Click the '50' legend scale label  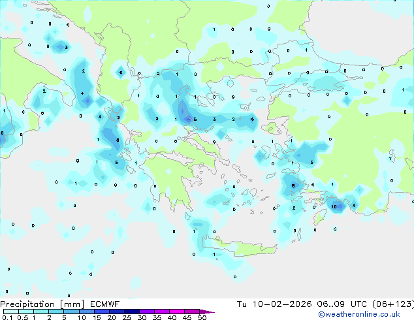(202, 317)
